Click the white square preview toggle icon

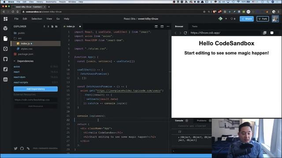(x=272, y=33)
